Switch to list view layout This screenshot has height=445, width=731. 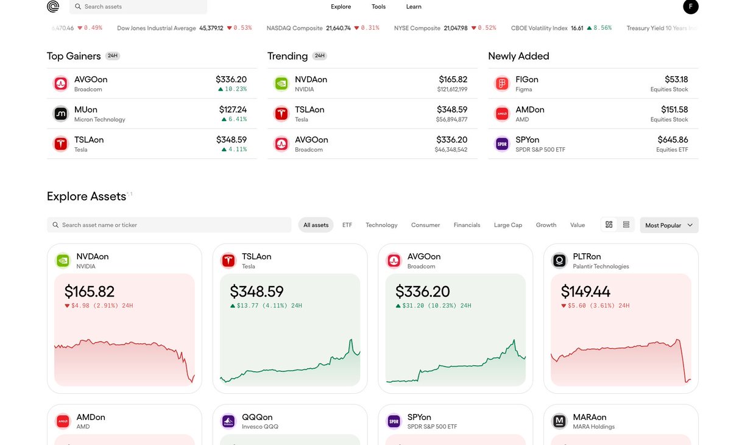[x=626, y=225]
